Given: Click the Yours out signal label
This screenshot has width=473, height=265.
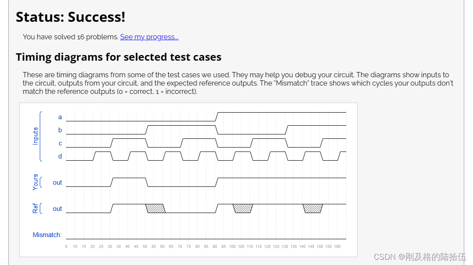Looking at the screenshot, I should pos(57,182).
